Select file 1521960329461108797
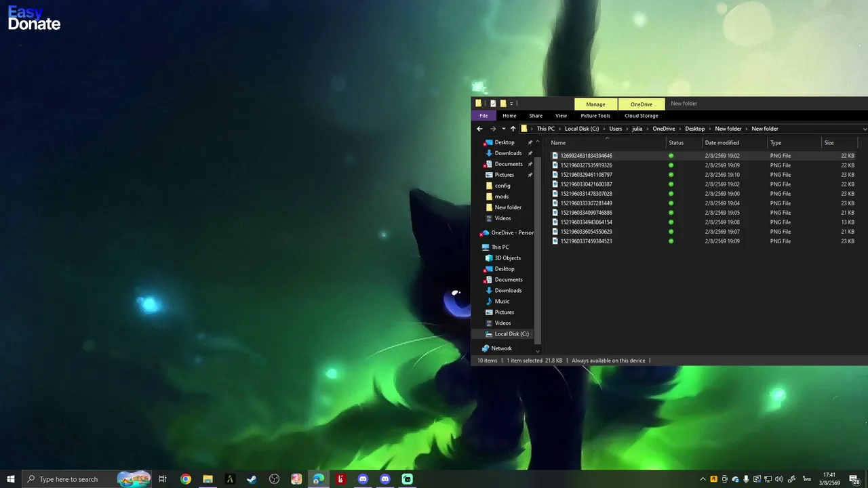Image resolution: width=868 pixels, height=488 pixels. [586, 175]
